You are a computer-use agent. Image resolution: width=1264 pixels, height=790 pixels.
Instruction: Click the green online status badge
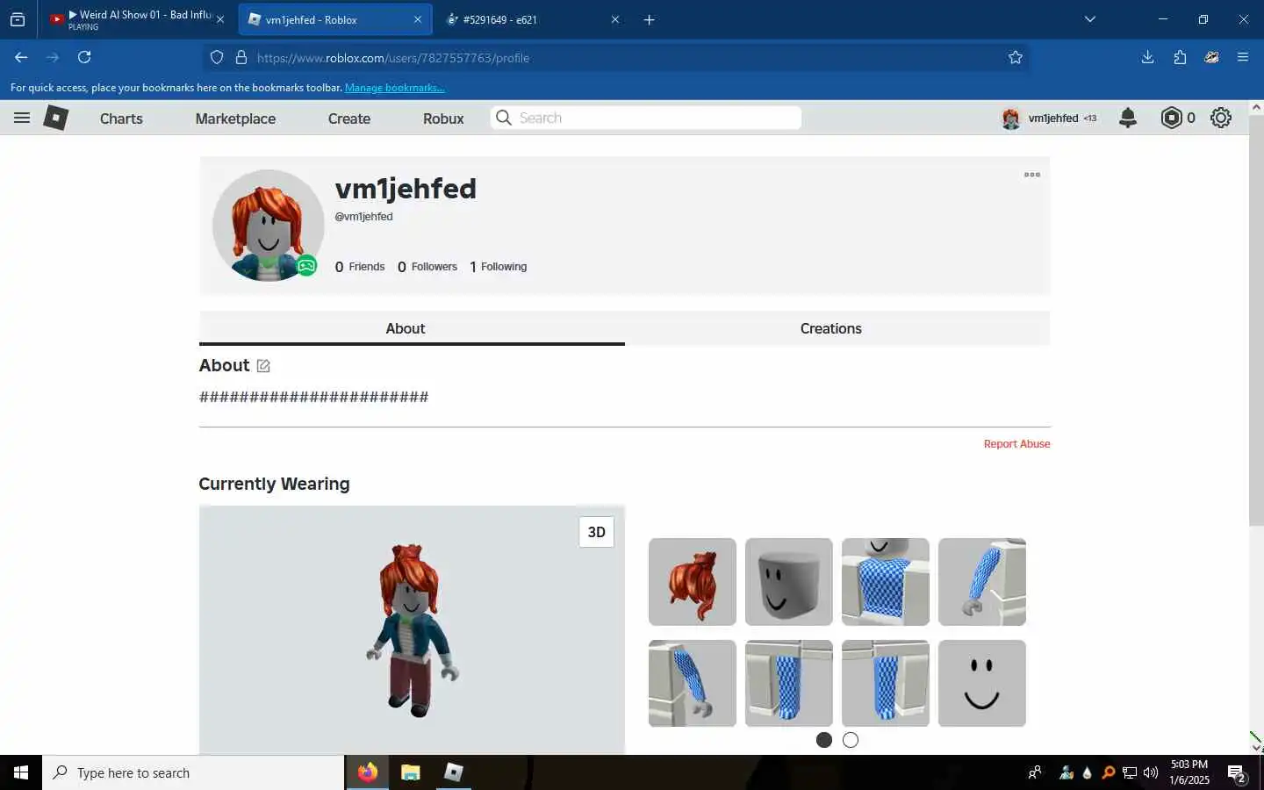306,265
